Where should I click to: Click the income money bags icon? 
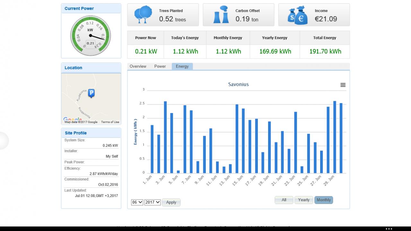pos(298,15)
